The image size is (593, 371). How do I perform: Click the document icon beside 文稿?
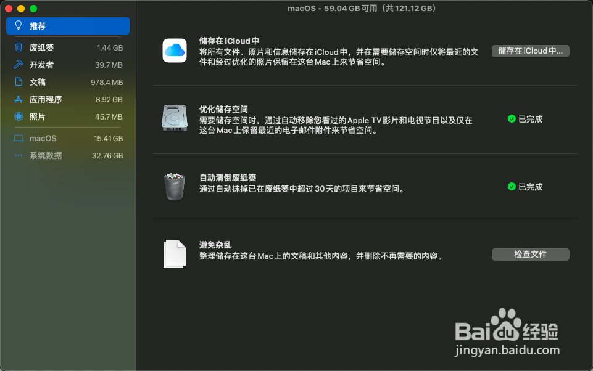(x=18, y=81)
